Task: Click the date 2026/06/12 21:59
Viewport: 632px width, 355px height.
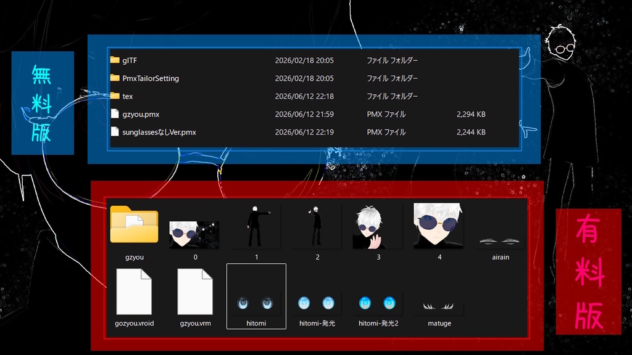Action: 304,114
